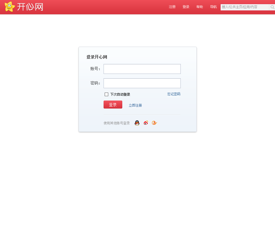The height and width of the screenshot is (250, 275).
Task: Click the red 登录 button
Action: [x=113, y=105]
